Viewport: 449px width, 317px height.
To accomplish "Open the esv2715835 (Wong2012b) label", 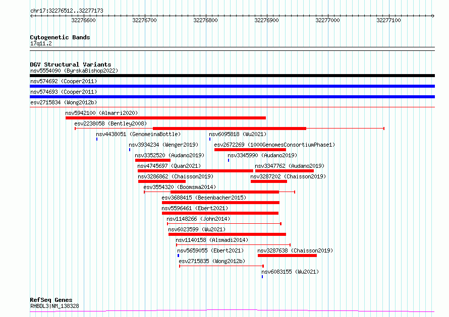I will [212, 261].
